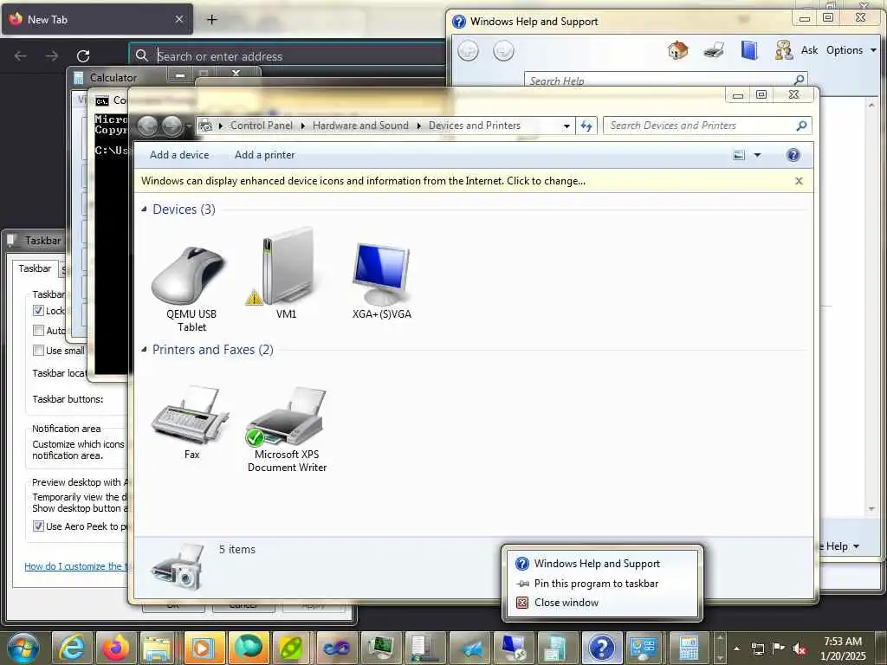Click Ask text in Help and Support
The width and height of the screenshot is (887, 665).
tap(809, 50)
